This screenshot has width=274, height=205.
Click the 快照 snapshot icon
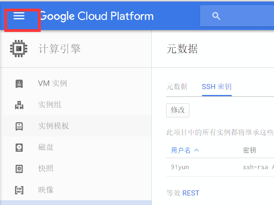click(x=19, y=169)
